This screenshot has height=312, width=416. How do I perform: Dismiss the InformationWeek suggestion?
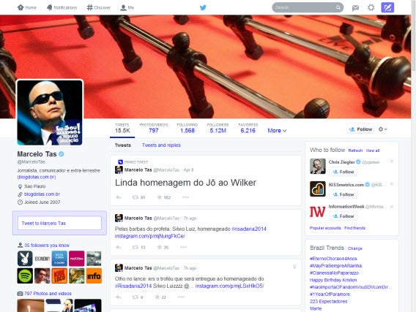click(x=392, y=206)
